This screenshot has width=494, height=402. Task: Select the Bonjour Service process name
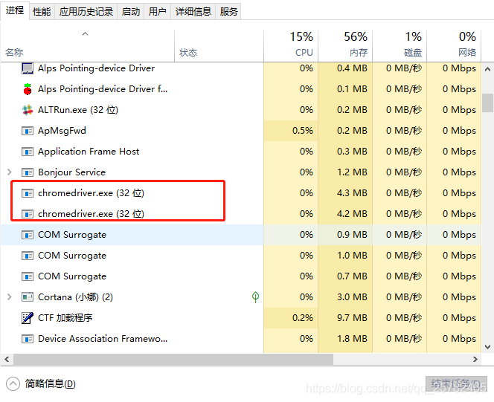pyautogui.click(x=72, y=172)
